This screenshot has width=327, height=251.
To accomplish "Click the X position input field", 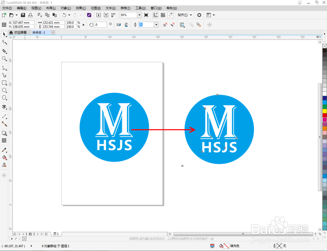I will [23, 23].
